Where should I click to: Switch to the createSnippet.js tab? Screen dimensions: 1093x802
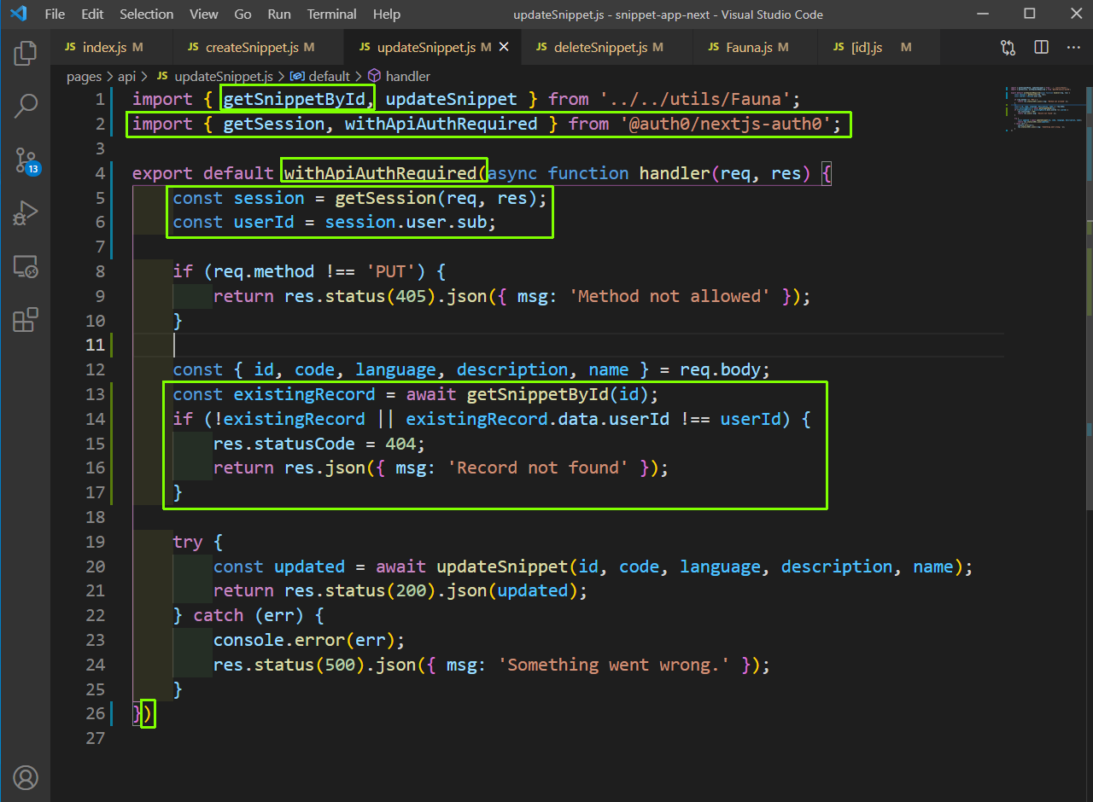(258, 48)
